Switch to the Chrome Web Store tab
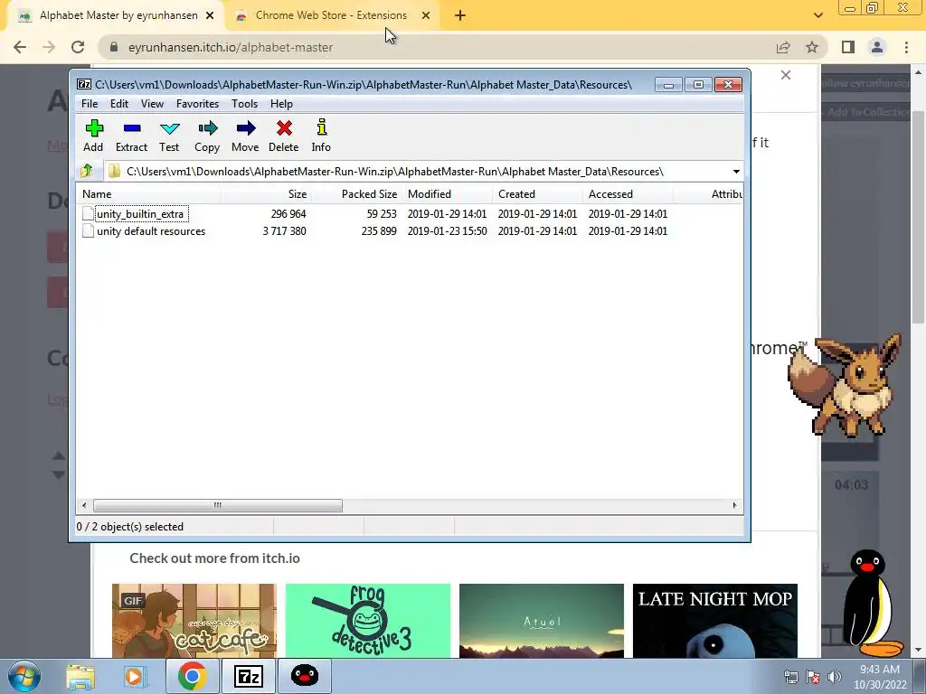Image resolution: width=926 pixels, height=694 pixels. tap(331, 15)
